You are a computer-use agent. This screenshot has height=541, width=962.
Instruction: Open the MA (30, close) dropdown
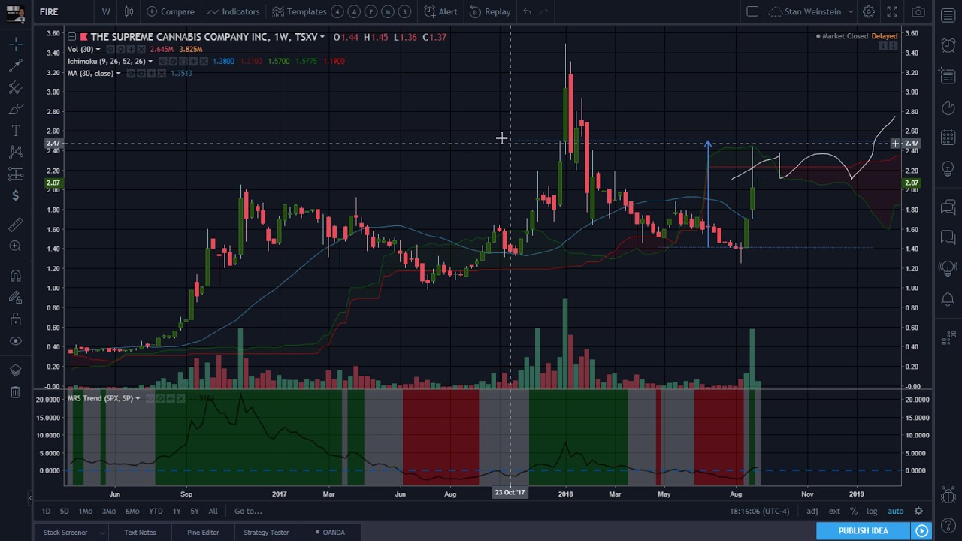(118, 73)
